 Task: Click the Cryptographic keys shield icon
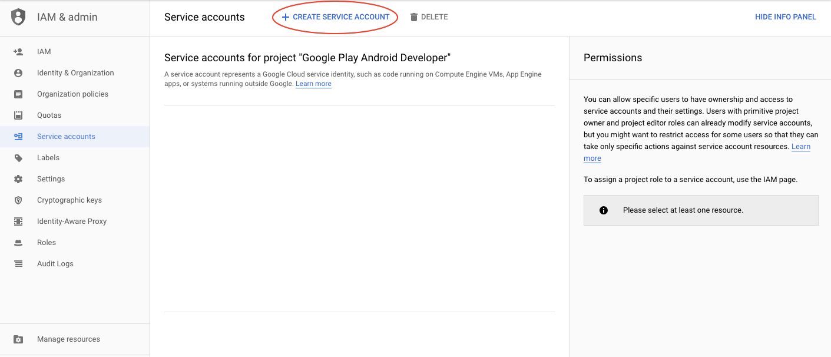[18, 200]
